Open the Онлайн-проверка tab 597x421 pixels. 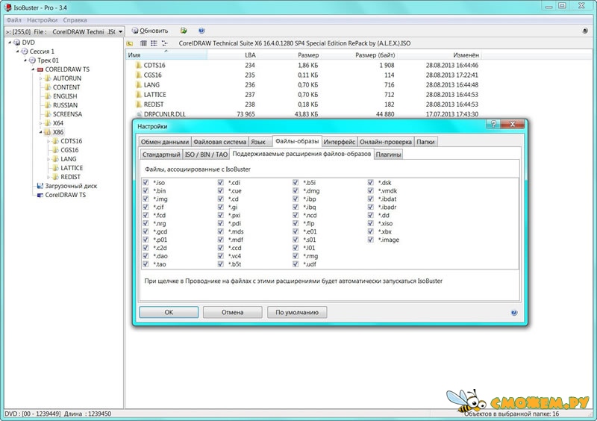coord(386,142)
